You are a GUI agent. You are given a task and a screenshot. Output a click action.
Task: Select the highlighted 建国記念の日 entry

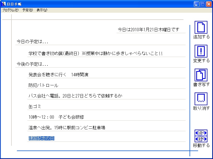click(x=41, y=138)
